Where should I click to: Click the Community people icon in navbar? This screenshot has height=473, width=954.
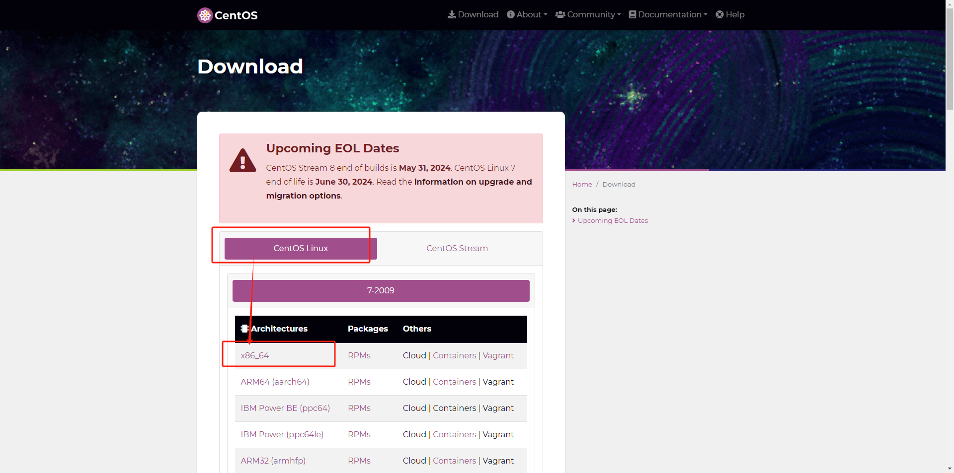(x=560, y=15)
